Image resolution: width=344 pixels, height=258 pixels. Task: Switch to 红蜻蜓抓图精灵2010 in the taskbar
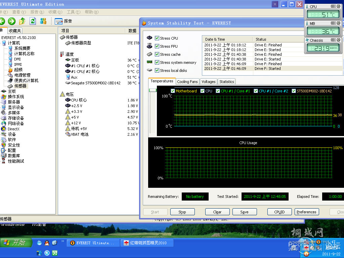pyautogui.click(x=147, y=243)
